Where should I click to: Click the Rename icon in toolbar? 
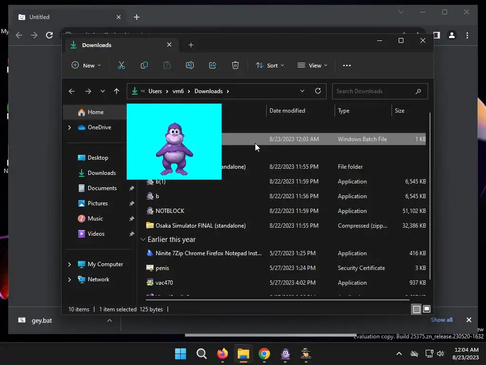[190, 66]
